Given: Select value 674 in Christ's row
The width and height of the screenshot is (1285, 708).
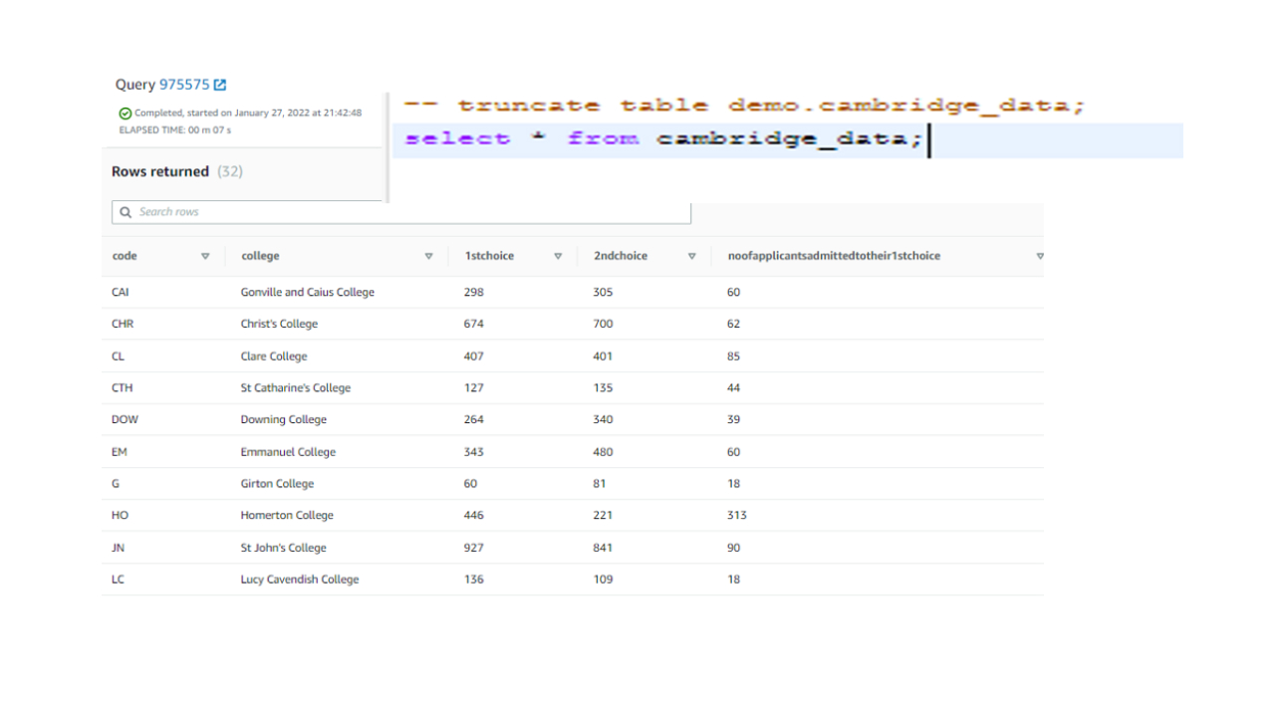Looking at the screenshot, I should pos(474,325).
